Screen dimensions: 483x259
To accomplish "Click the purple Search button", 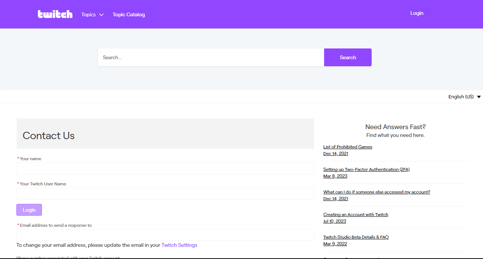I will [x=348, y=57].
